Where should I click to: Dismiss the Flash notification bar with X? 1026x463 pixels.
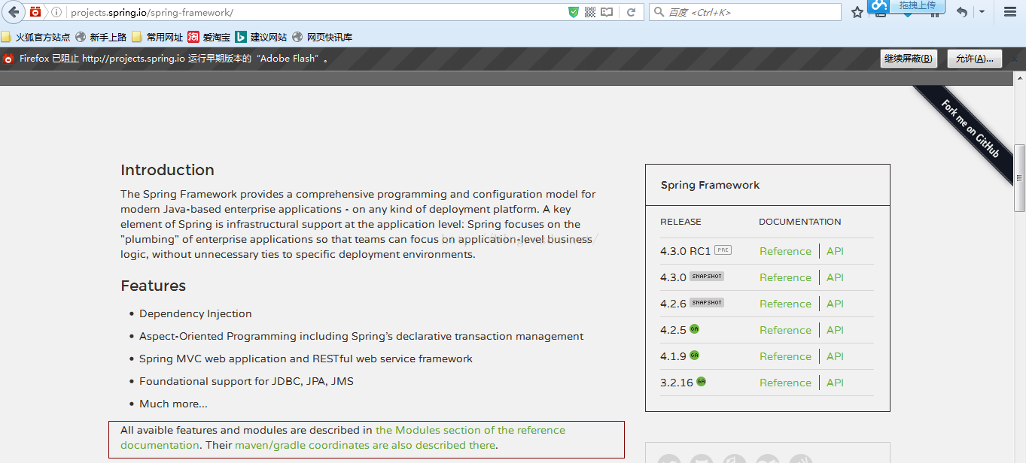pyautogui.click(x=1015, y=58)
